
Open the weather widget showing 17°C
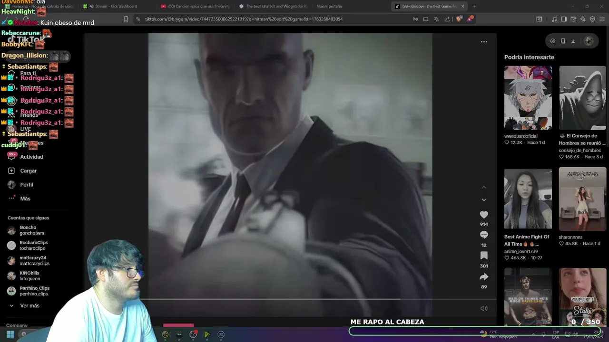coord(499,334)
